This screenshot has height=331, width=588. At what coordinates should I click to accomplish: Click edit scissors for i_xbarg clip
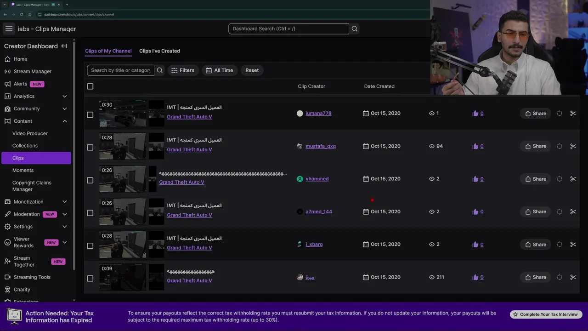point(573,245)
